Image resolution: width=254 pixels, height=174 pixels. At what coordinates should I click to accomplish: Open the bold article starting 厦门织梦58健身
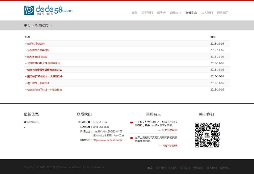coord(45,76)
